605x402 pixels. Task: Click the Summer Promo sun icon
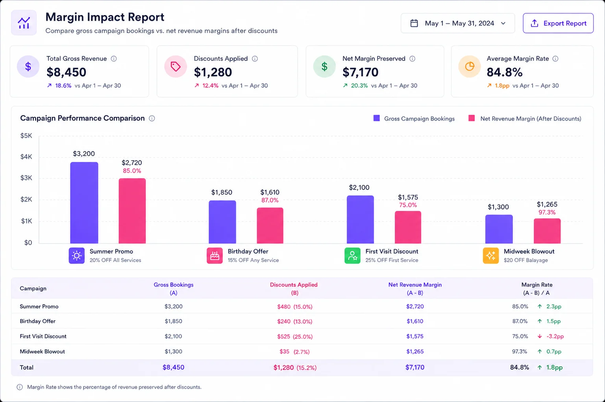[x=77, y=256]
